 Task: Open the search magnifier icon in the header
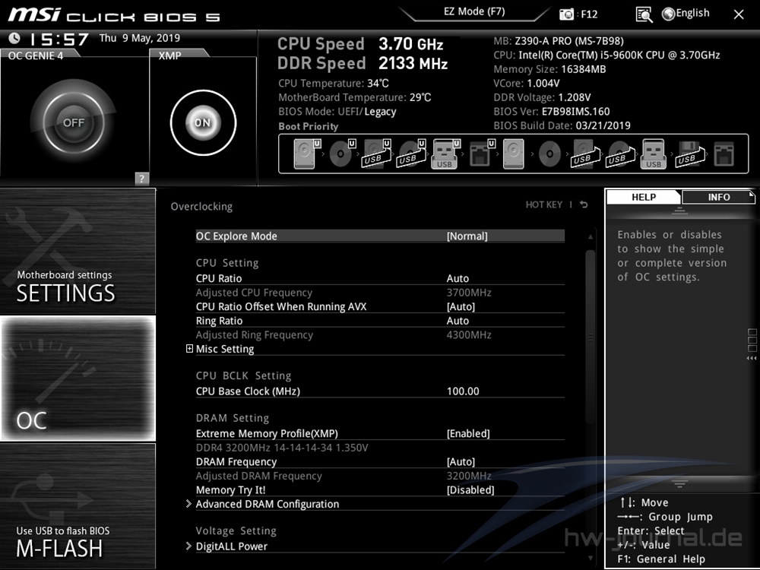pos(644,14)
